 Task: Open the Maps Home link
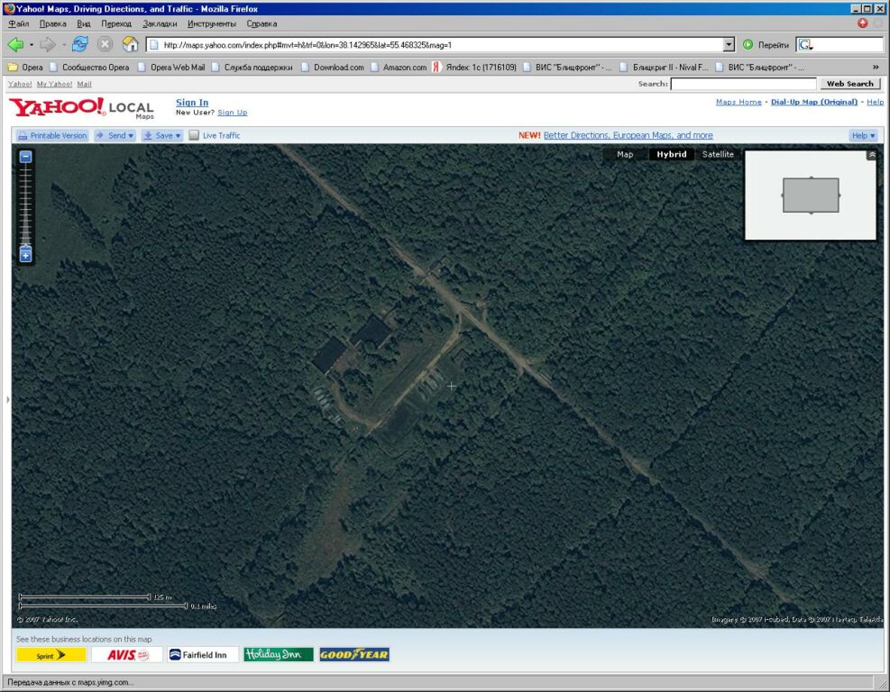click(739, 102)
